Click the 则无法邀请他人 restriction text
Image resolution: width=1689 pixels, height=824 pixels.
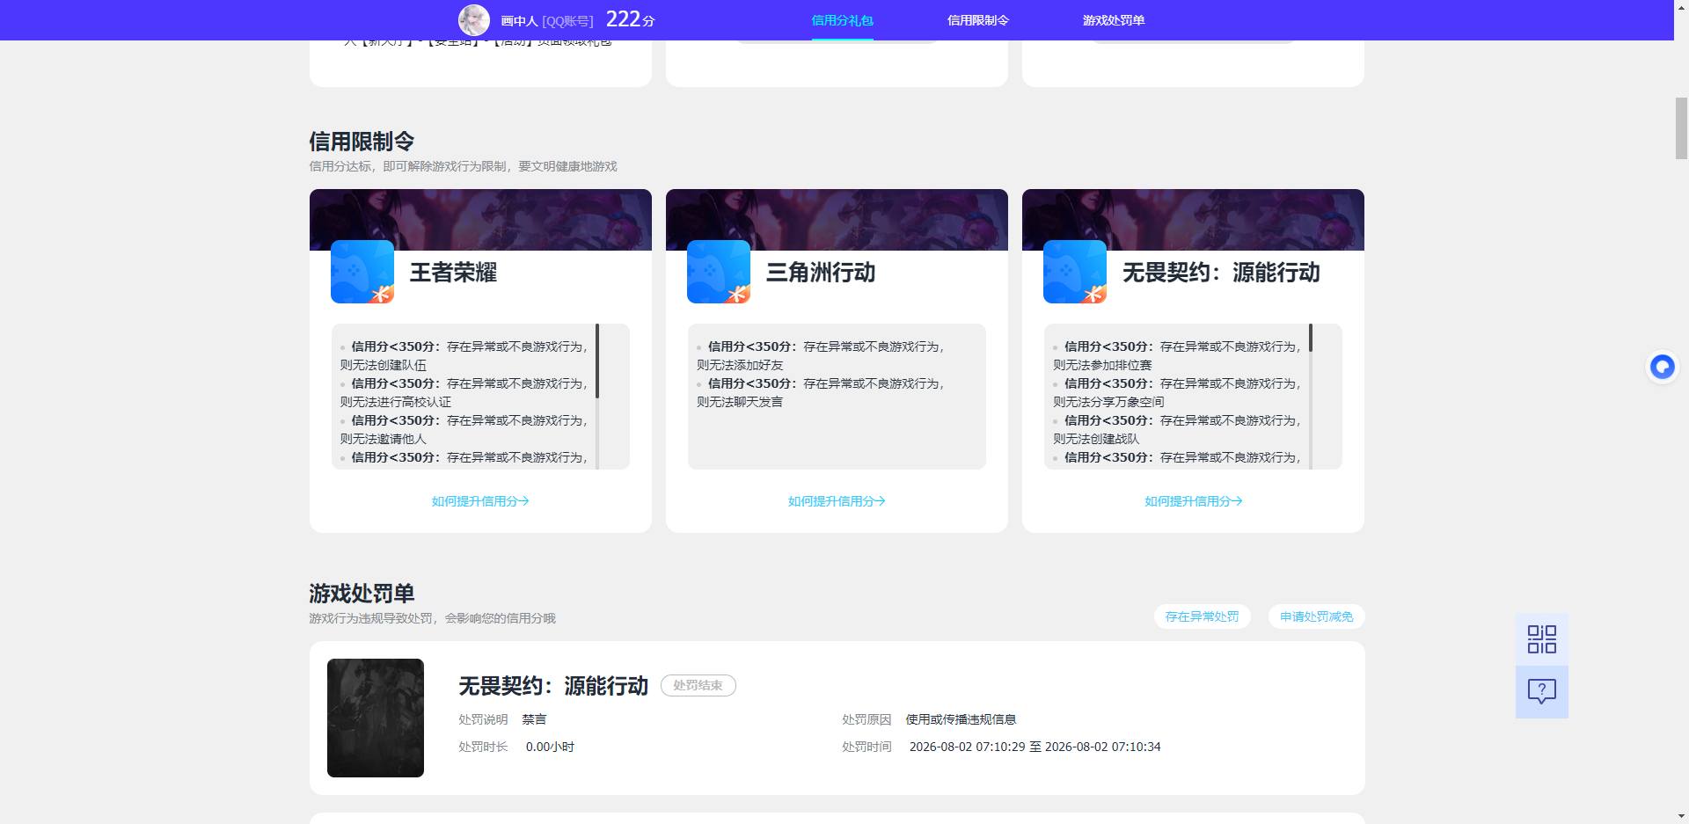tap(384, 439)
